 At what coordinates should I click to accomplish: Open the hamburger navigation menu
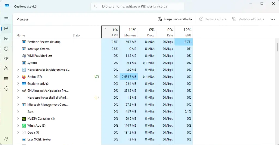click(6, 19)
